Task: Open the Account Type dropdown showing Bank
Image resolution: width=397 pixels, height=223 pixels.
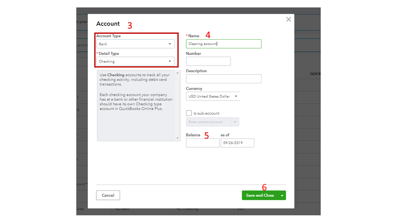Action: tap(135, 44)
